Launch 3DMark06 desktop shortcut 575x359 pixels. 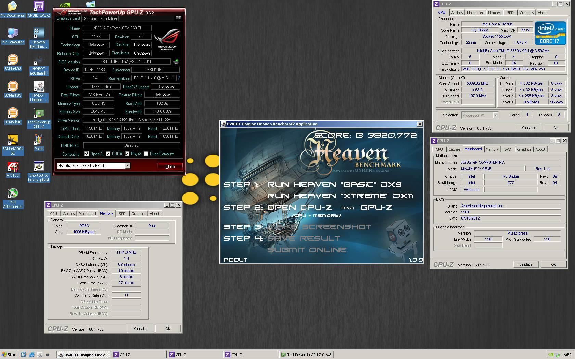click(13, 116)
